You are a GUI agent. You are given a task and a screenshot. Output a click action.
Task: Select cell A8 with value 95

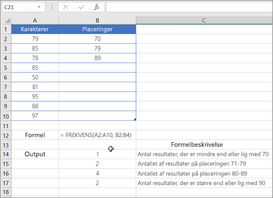pyautogui.click(x=35, y=96)
